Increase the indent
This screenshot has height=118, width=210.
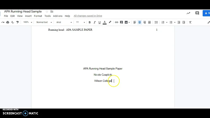[x=184, y=22]
